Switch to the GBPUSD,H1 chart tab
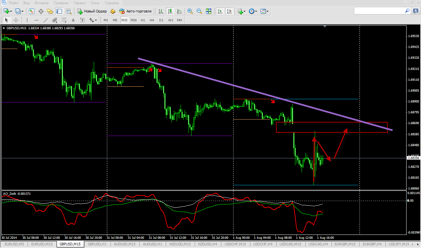Viewport: 421px width, 248px height. (x=97, y=244)
